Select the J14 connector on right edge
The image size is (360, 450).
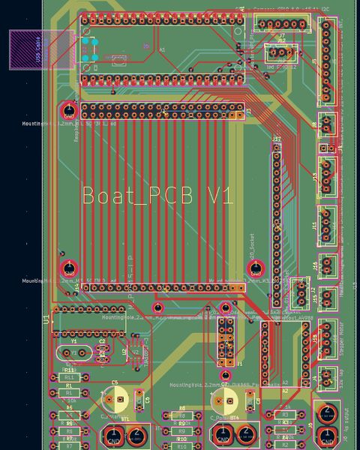[327, 226]
